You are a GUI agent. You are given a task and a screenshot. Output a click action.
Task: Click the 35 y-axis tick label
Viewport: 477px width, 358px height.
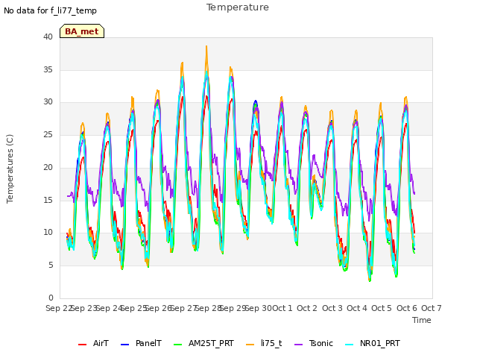pos(48,69)
